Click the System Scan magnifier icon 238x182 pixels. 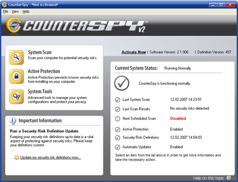pos(16,57)
